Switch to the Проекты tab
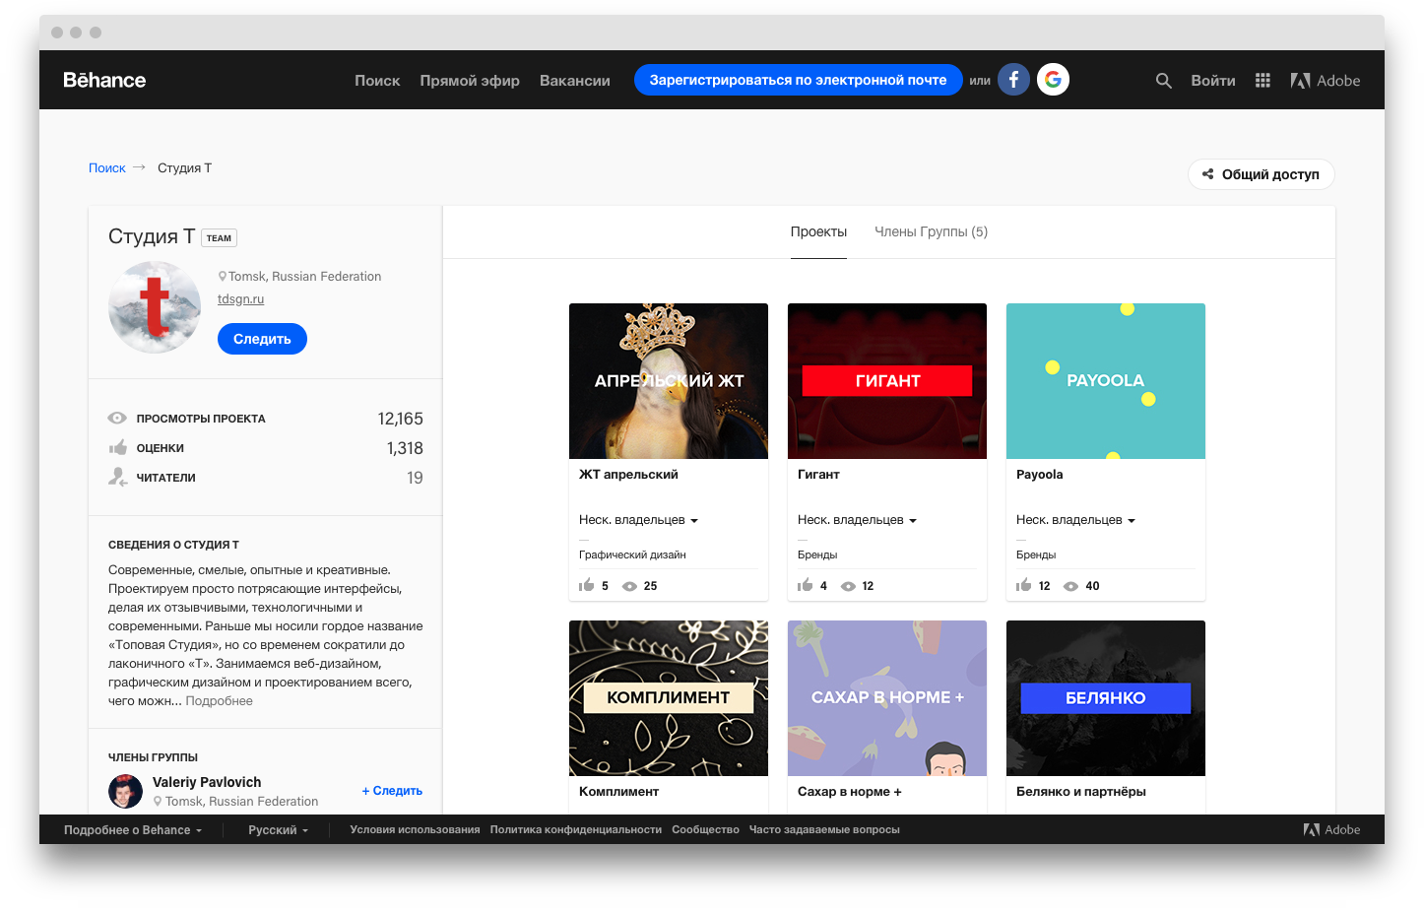 [818, 232]
